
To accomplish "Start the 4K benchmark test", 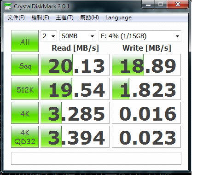I will coord(25,113).
